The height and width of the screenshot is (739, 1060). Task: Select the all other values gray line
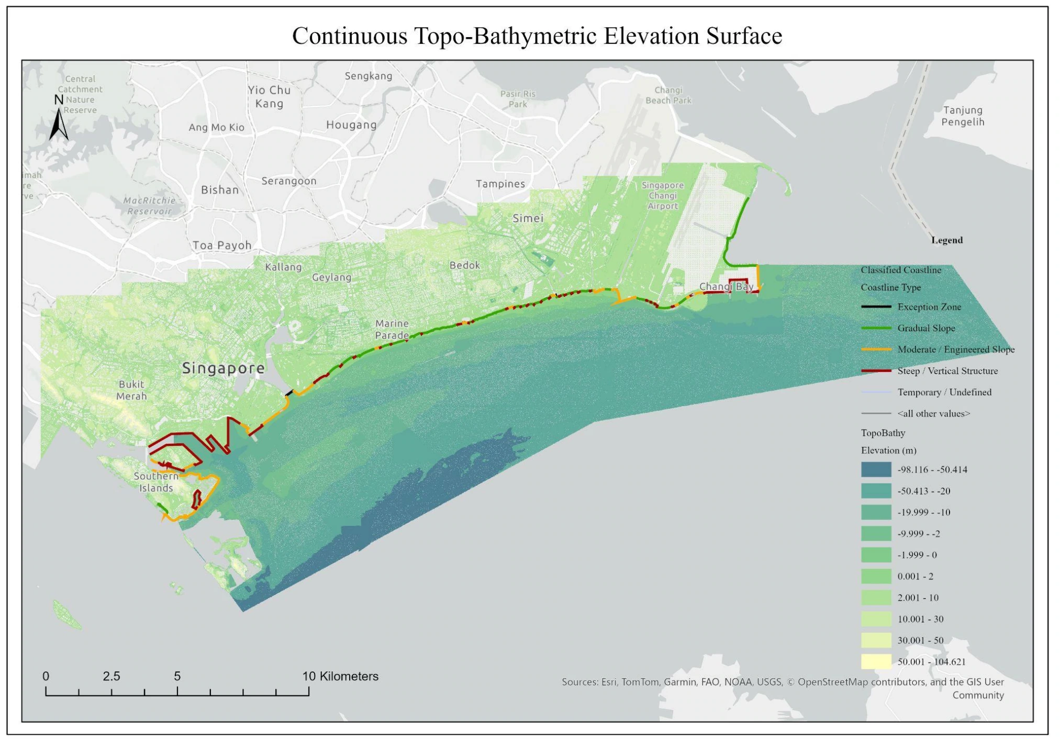(x=876, y=413)
